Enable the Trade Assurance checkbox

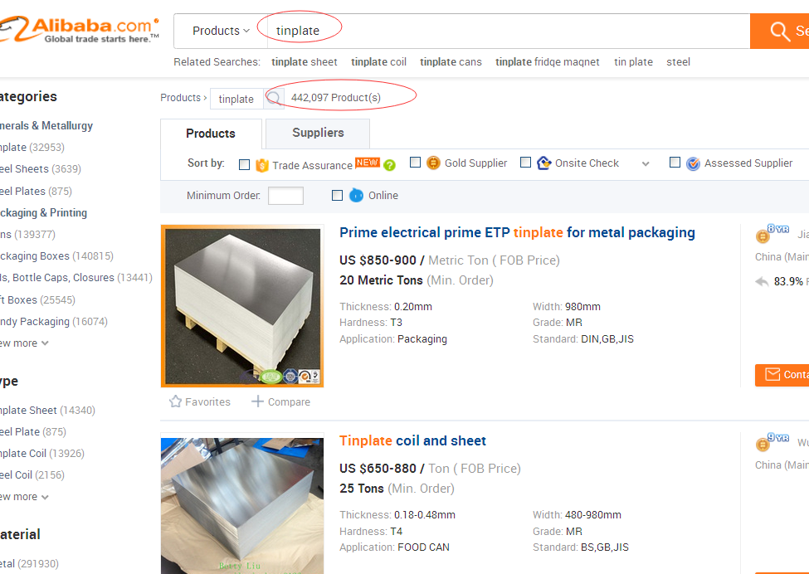pos(245,164)
